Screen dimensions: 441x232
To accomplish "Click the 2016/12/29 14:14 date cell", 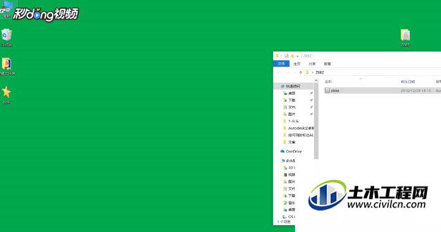I will (x=415, y=91).
